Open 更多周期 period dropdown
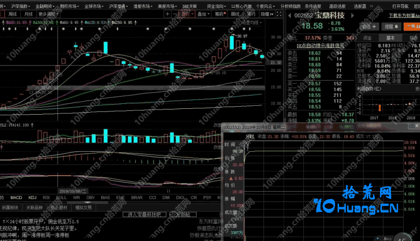The image size is (420, 241). click(x=49, y=14)
